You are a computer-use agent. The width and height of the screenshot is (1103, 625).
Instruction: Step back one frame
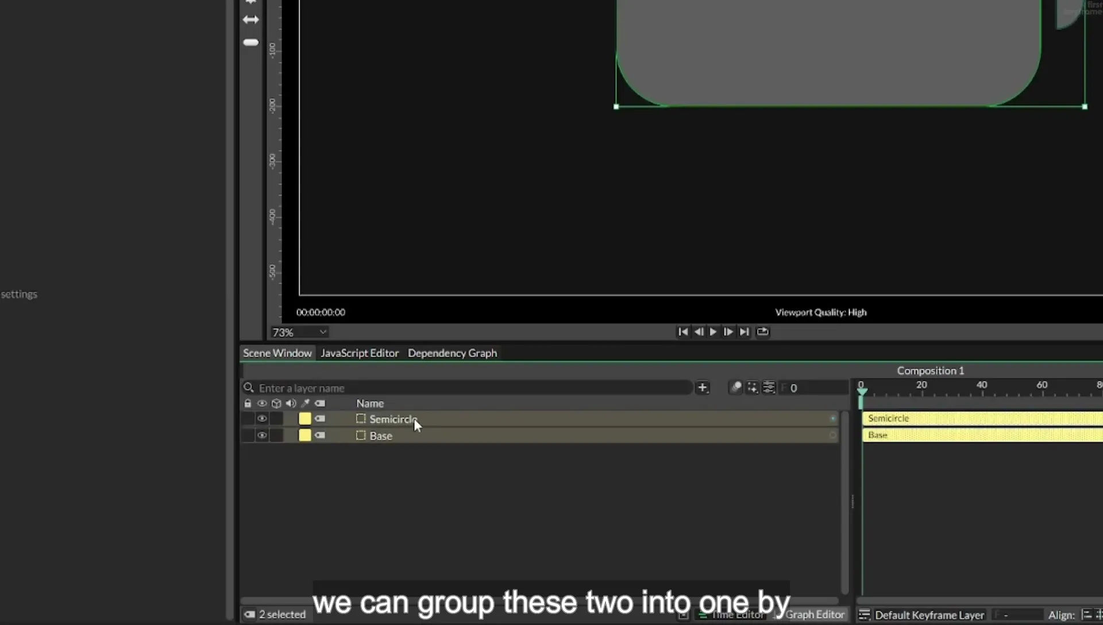tap(699, 332)
